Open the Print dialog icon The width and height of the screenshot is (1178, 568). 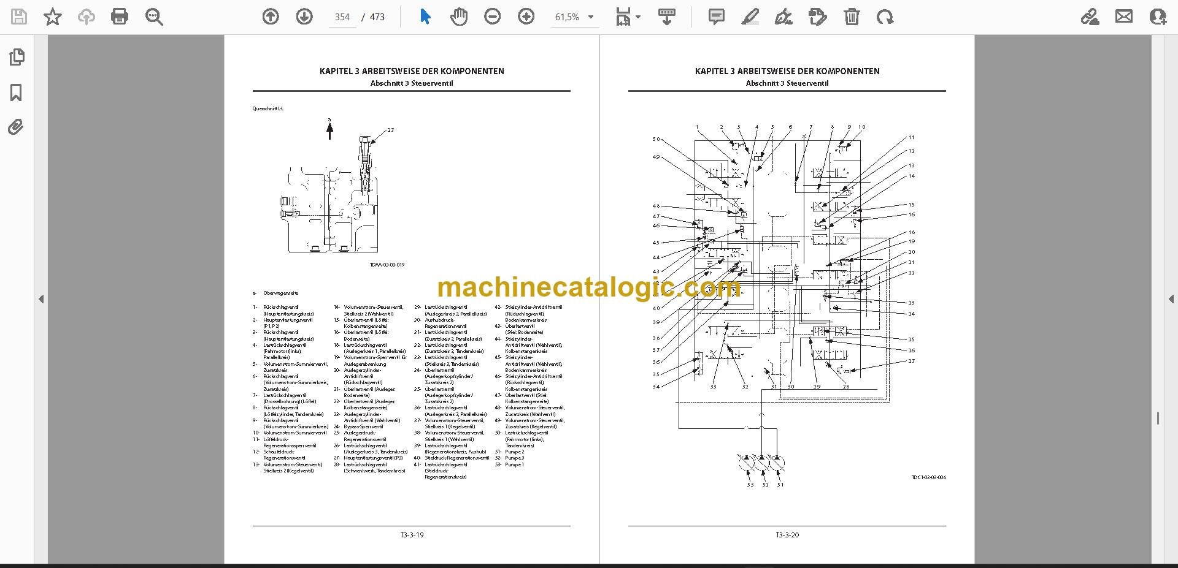tap(120, 17)
